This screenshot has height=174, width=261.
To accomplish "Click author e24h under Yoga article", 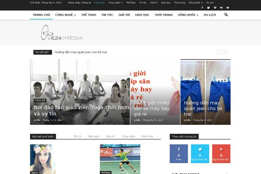I will [37, 120].
